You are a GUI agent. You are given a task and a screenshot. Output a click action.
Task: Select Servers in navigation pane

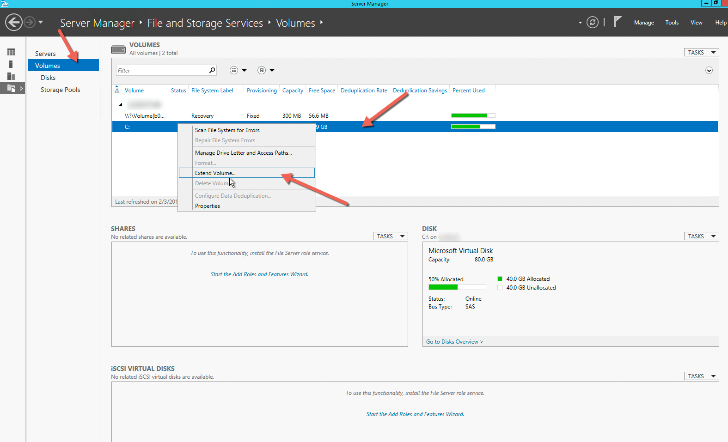click(x=45, y=54)
